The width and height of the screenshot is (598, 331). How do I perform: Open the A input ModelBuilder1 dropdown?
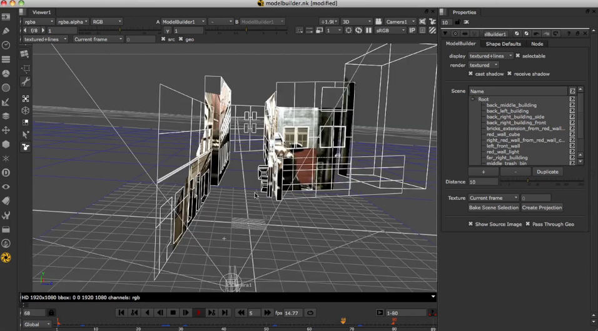183,22
